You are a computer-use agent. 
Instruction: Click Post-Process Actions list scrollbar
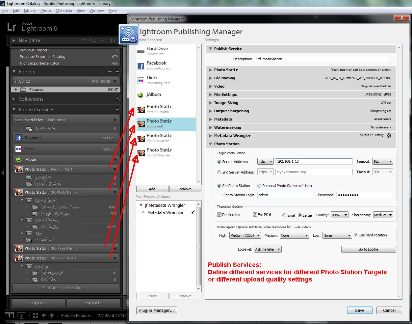[198, 246]
